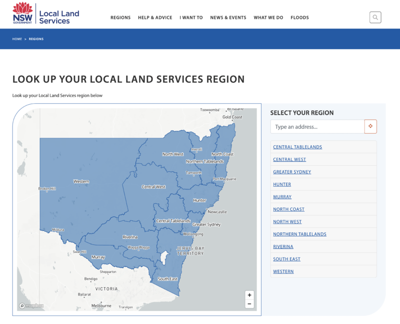Open the REGIONS menu
Viewport: 400px width, 324px height.
coord(120,18)
